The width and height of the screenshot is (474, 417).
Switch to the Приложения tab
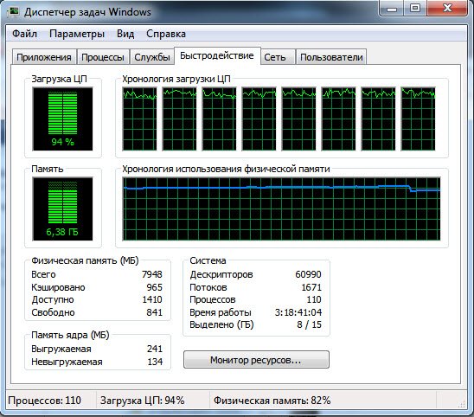(44, 57)
